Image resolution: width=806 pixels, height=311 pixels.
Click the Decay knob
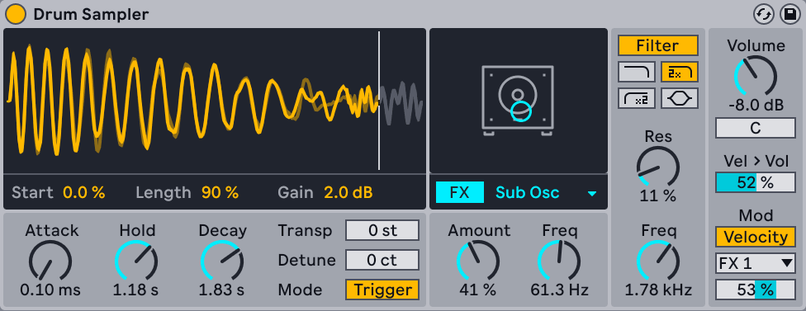(x=222, y=261)
